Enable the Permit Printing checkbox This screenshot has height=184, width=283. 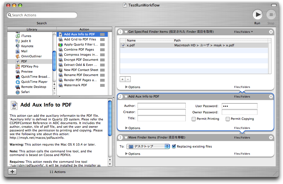click(x=194, y=119)
